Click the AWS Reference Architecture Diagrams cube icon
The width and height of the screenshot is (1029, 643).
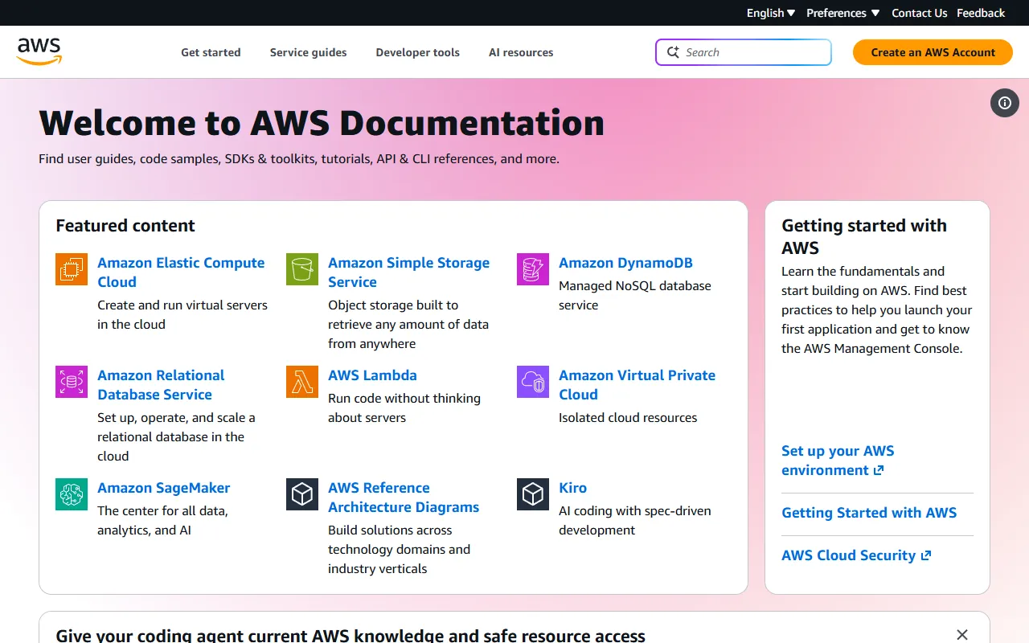302,494
